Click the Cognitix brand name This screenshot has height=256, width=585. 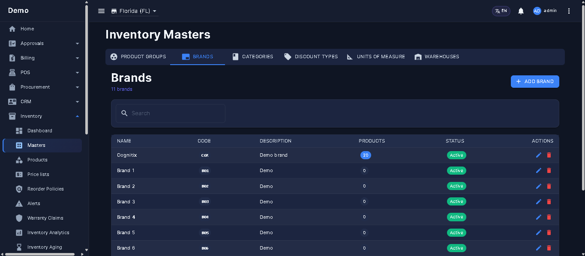(127, 155)
